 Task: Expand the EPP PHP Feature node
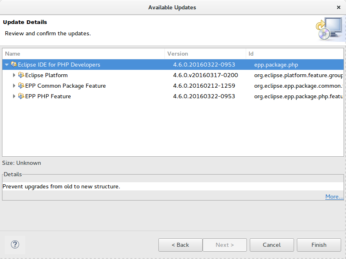[14, 96]
